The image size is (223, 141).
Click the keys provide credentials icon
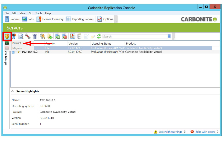[x=42, y=37]
